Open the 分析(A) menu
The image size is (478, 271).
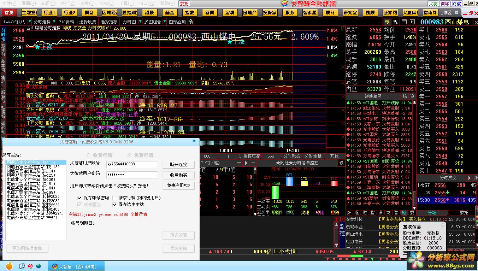click(x=68, y=3)
